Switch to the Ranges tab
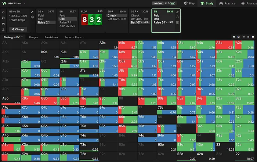The width and height of the screenshot is (257, 162). tap(33, 37)
